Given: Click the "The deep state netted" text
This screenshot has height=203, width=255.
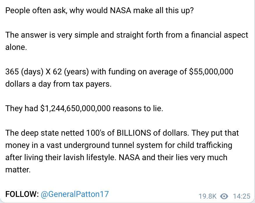Looking at the screenshot, I should pos(45,133).
